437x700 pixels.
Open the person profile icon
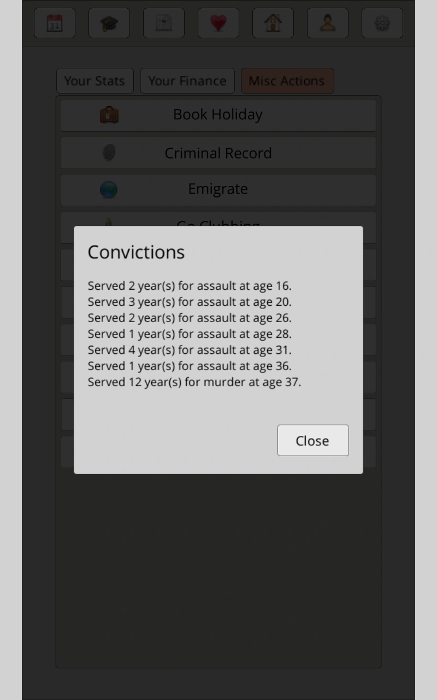[x=328, y=23]
